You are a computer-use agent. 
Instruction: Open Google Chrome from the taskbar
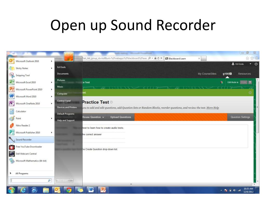tap(69, 190)
